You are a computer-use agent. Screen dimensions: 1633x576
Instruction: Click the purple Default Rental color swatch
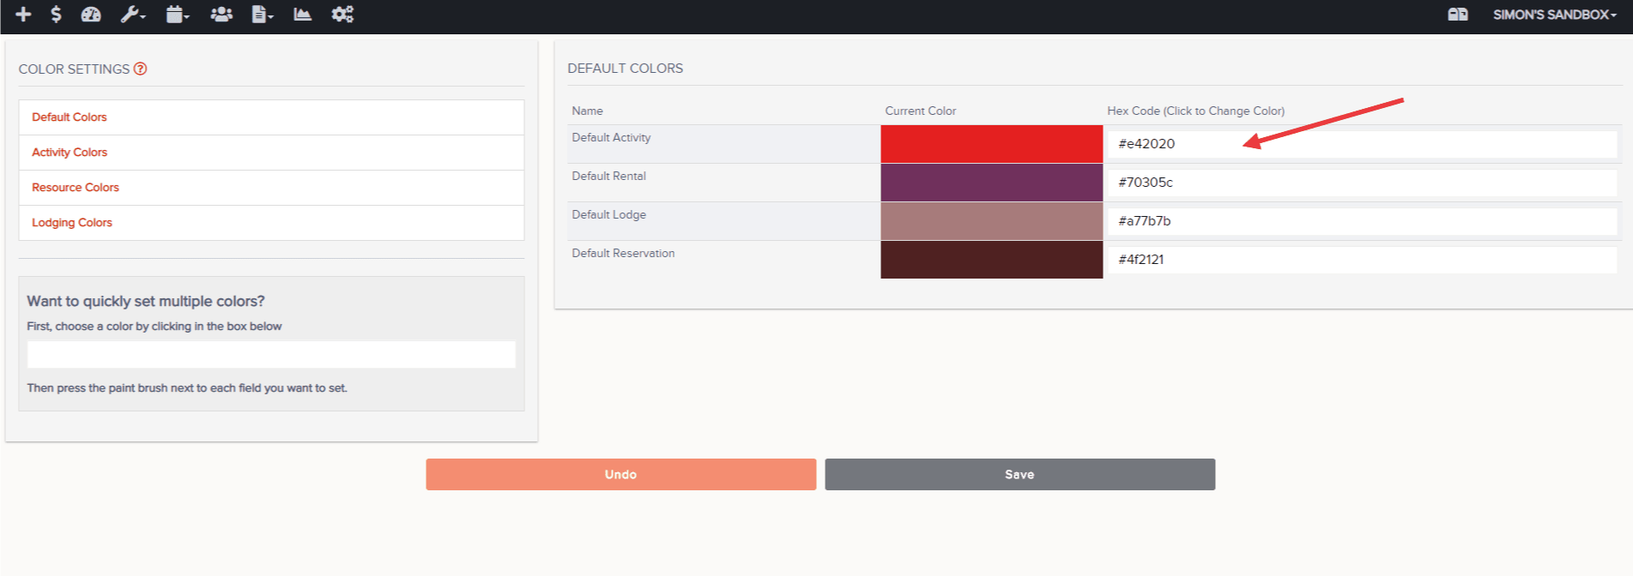click(x=991, y=183)
